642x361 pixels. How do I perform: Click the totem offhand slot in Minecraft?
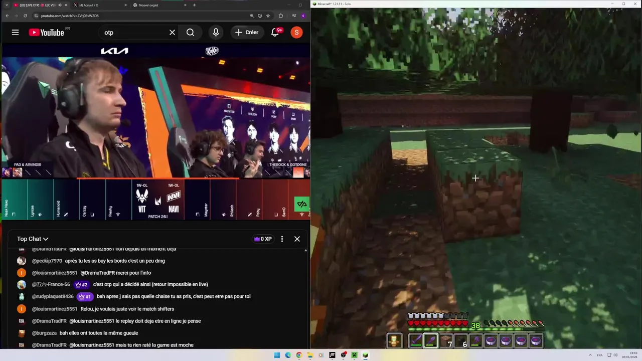[x=394, y=341]
